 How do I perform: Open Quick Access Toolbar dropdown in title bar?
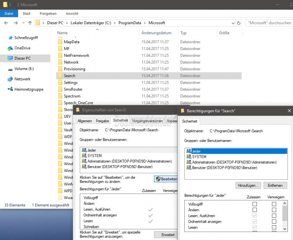point(14,5)
